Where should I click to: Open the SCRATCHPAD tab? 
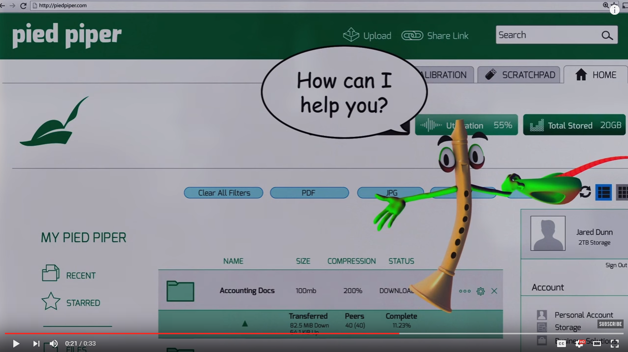(x=519, y=75)
